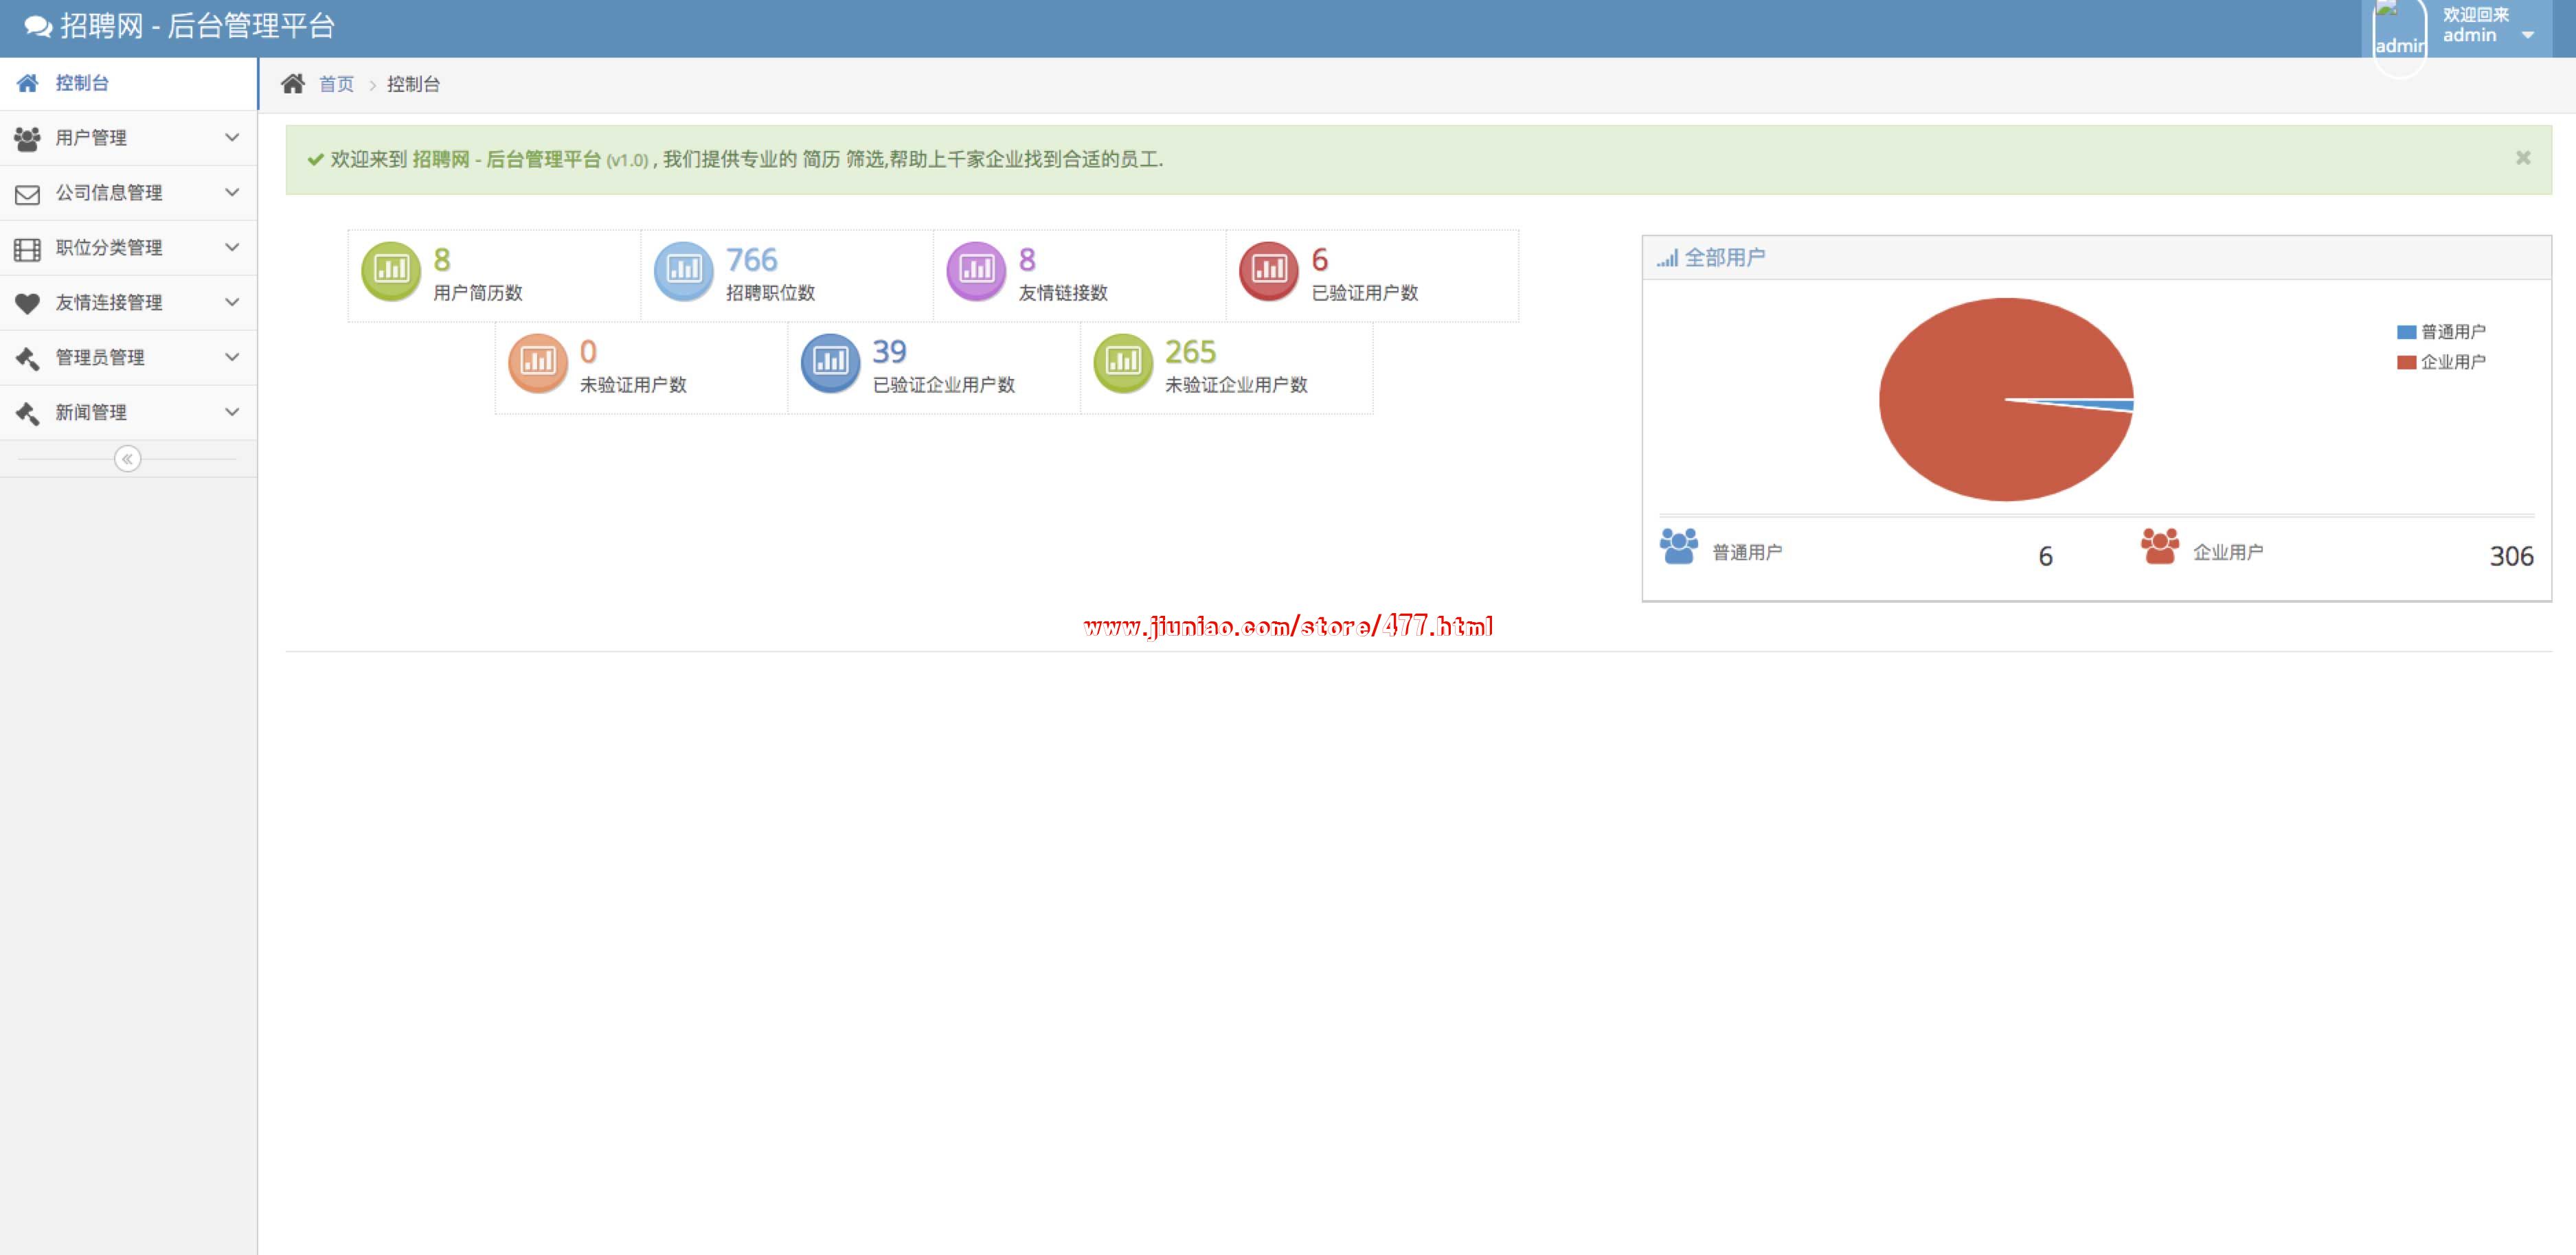Viewport: 2576px width, 1255px height.
Task: Click the home icon in breadcrumb
Action: 292,84
